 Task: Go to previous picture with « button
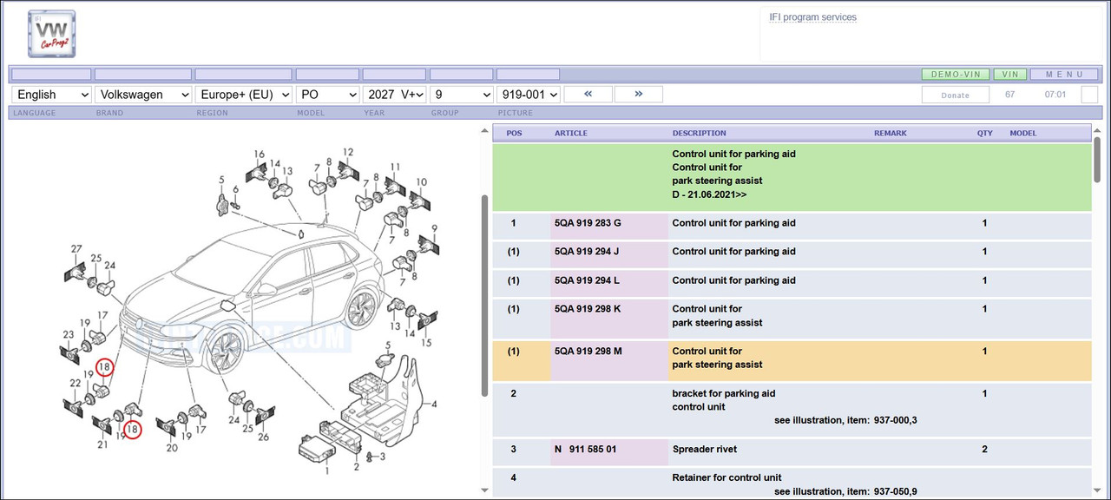(x=588, y=94)
